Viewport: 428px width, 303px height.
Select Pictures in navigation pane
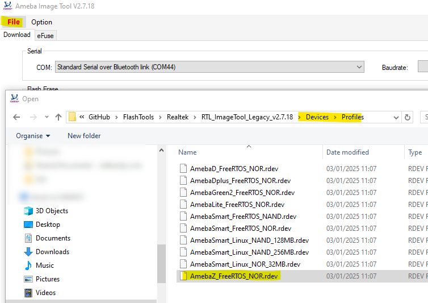tap(48, 279)
